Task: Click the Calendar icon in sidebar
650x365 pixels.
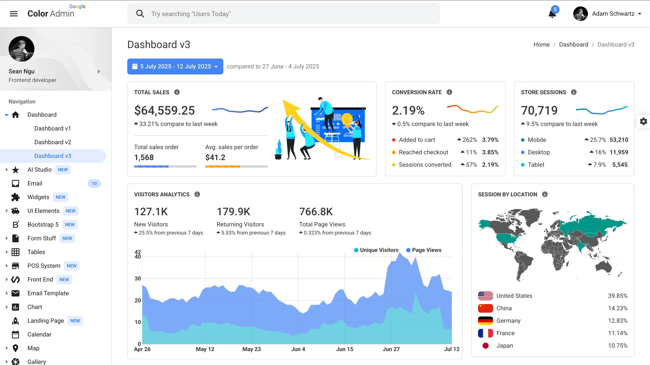Action: click(15, 335)
